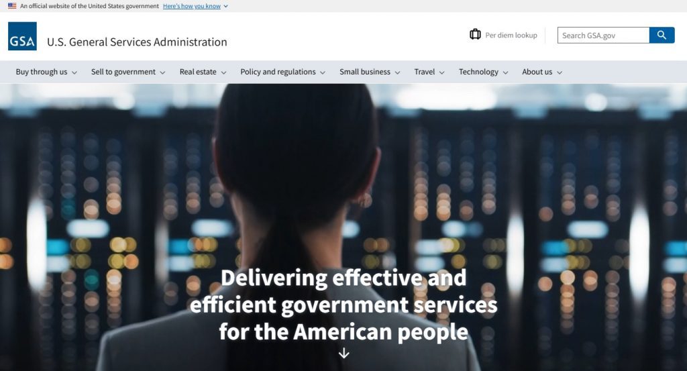Open the Policy and regulations menu

282,72
